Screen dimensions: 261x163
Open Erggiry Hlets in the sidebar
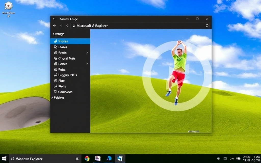[70, 75]
